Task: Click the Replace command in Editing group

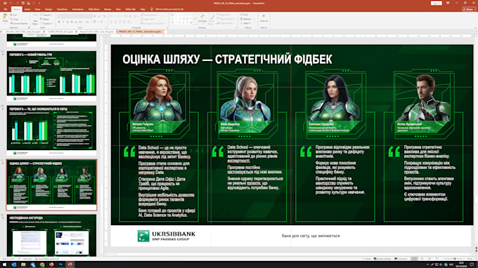Action: point(247,19)
